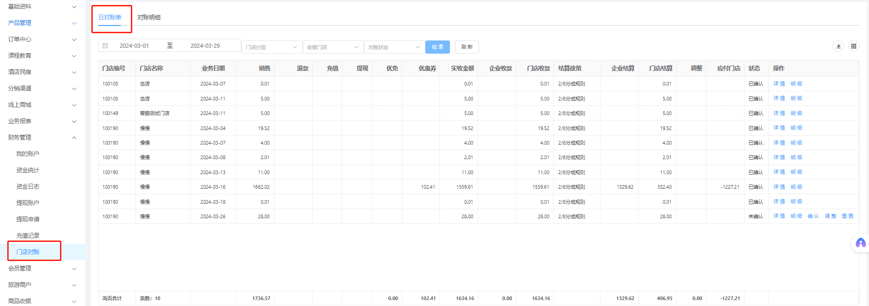Image resolution: width=869 pixels, height=306 pixels.
Task: Switch to the 对账明细 tab
Action: (x=149, y=17)
